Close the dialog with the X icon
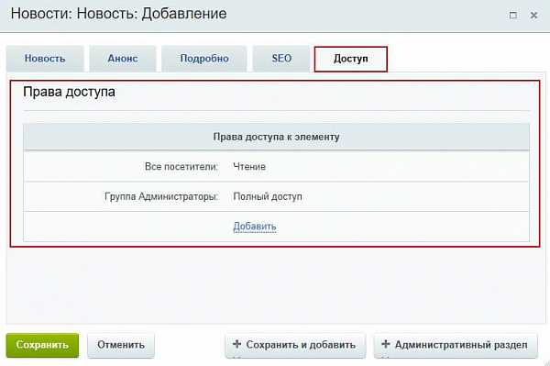550x366 pixels. point(533,16)
